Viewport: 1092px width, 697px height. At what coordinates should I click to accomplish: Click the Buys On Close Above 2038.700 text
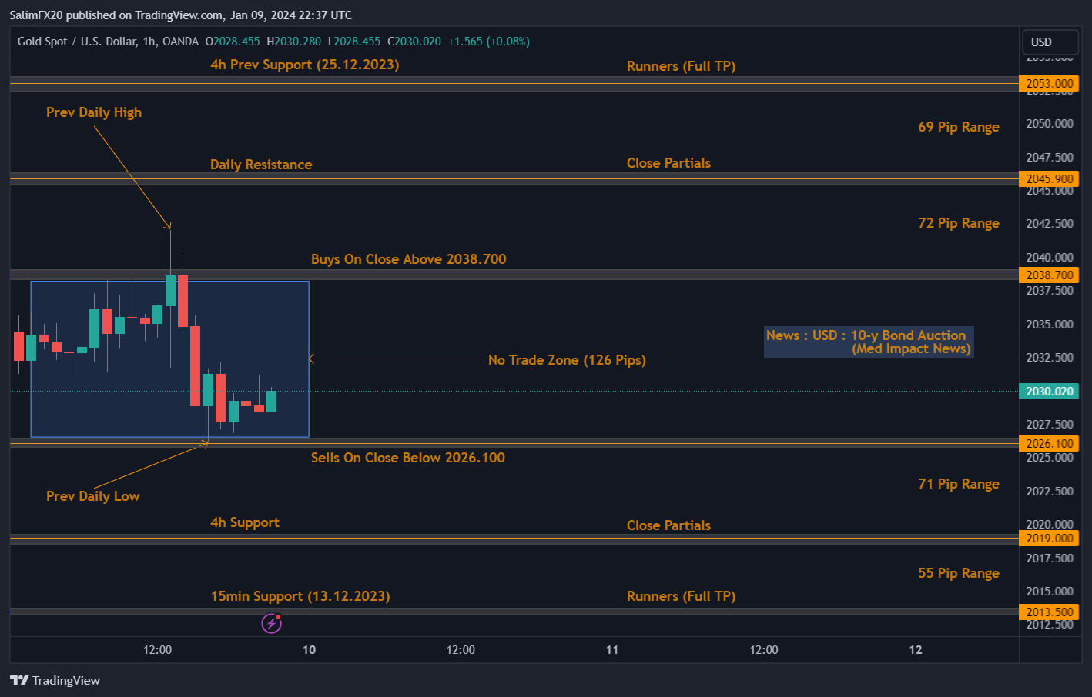pyautogui.click(x=408, y=259)
